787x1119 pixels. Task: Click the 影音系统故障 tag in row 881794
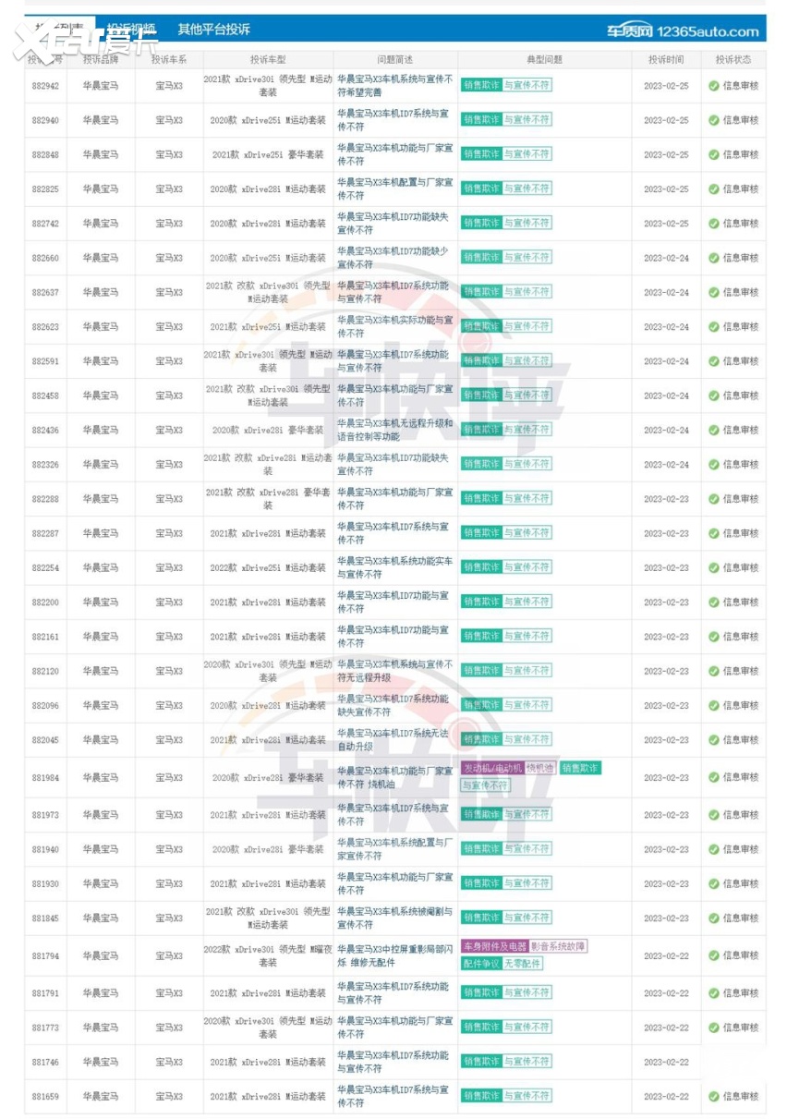(558, 946)
